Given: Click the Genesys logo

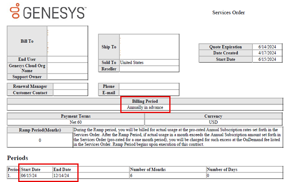Looking at the screenshot, I should click(x=48, y=12).
